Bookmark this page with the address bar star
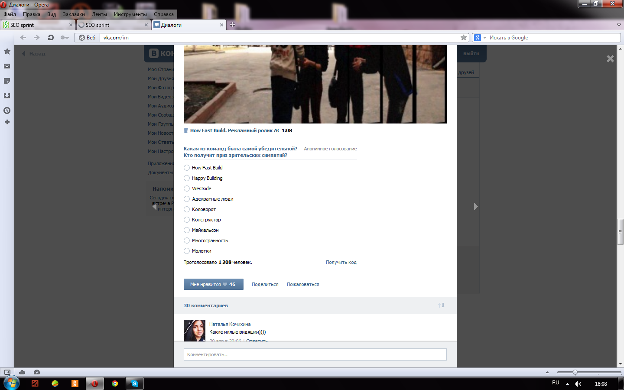 (x=464, y=38)
